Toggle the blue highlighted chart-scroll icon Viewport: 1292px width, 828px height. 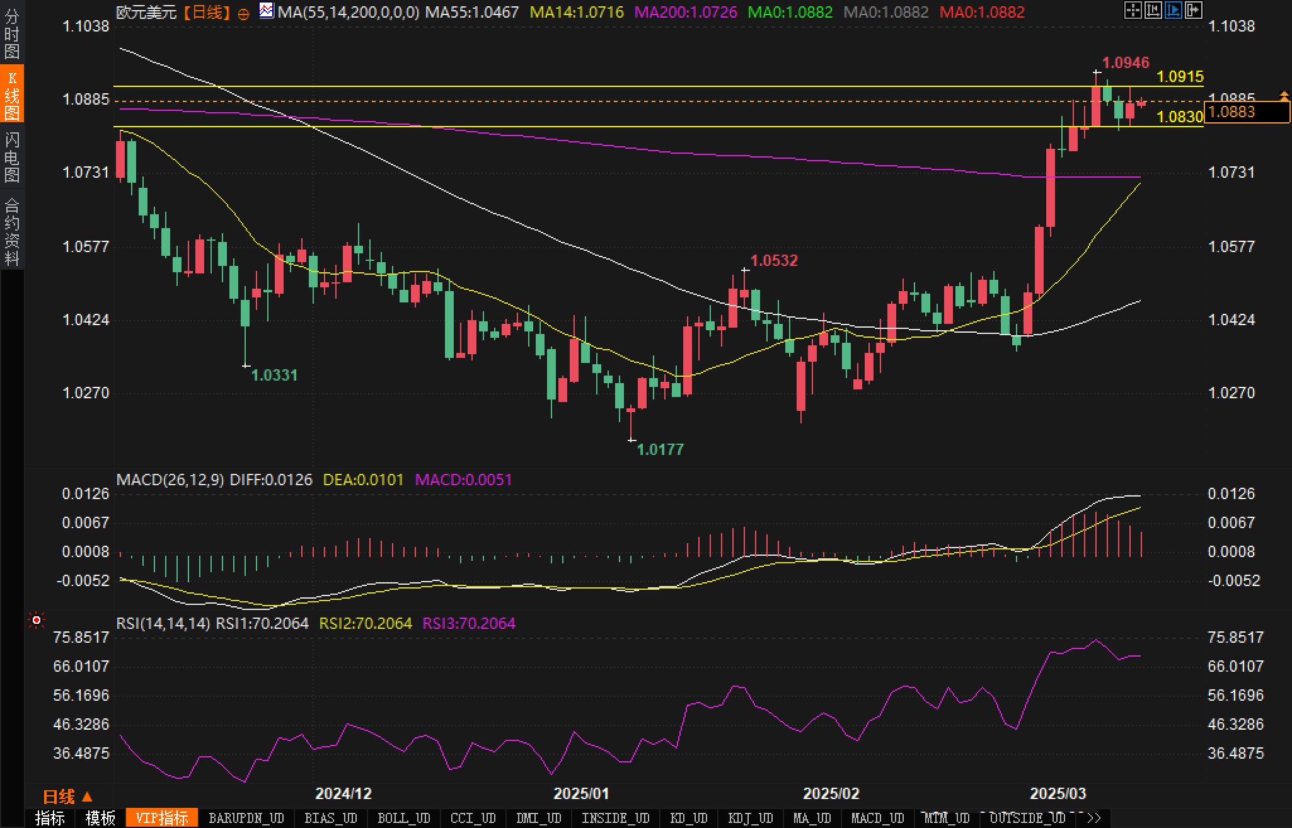tap(1173, 10)
